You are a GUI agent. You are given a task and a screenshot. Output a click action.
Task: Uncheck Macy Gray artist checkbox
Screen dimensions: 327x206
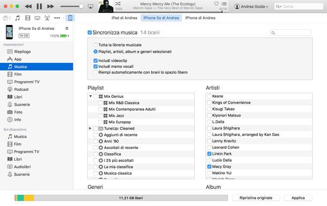click(x=210, y=167)
